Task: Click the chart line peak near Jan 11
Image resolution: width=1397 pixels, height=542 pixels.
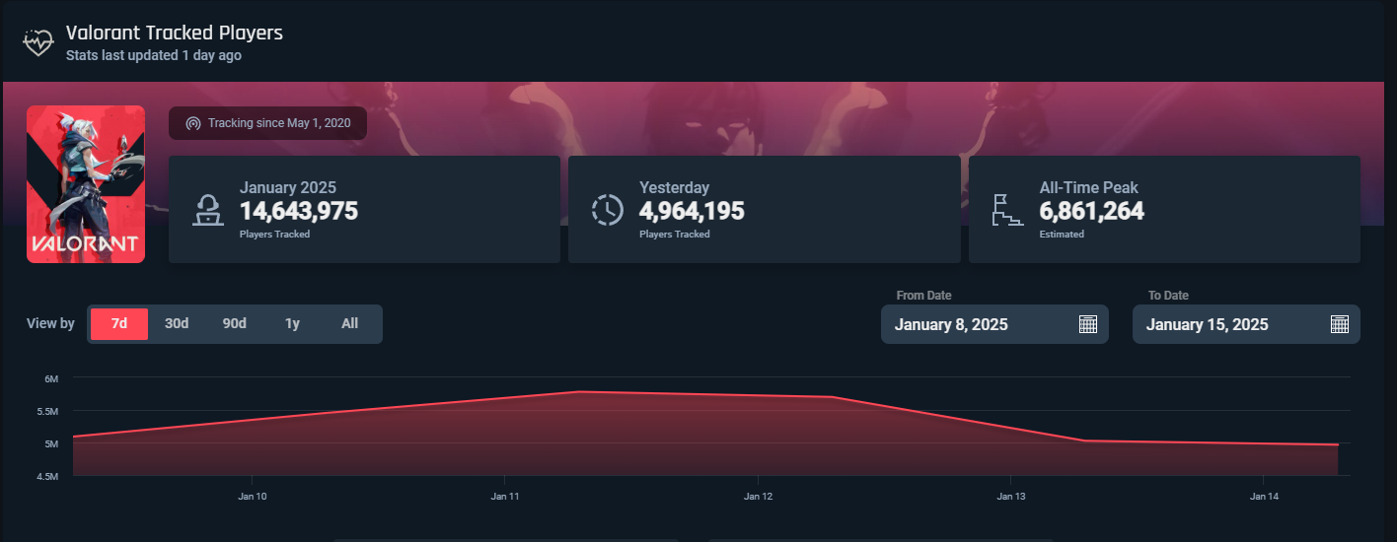Action: click(580, 392)
